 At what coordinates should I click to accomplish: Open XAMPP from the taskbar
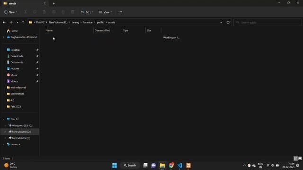[x=188, y=165]
